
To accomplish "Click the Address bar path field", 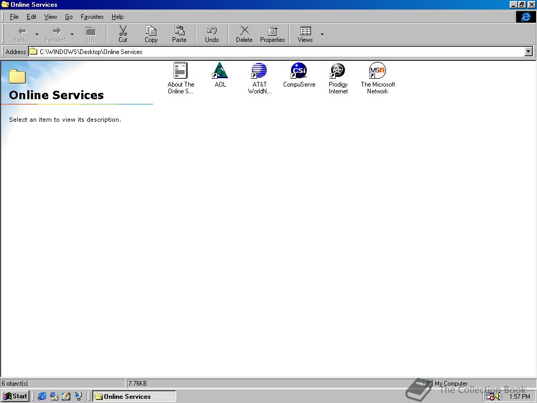I will click(x=276, y=52).
